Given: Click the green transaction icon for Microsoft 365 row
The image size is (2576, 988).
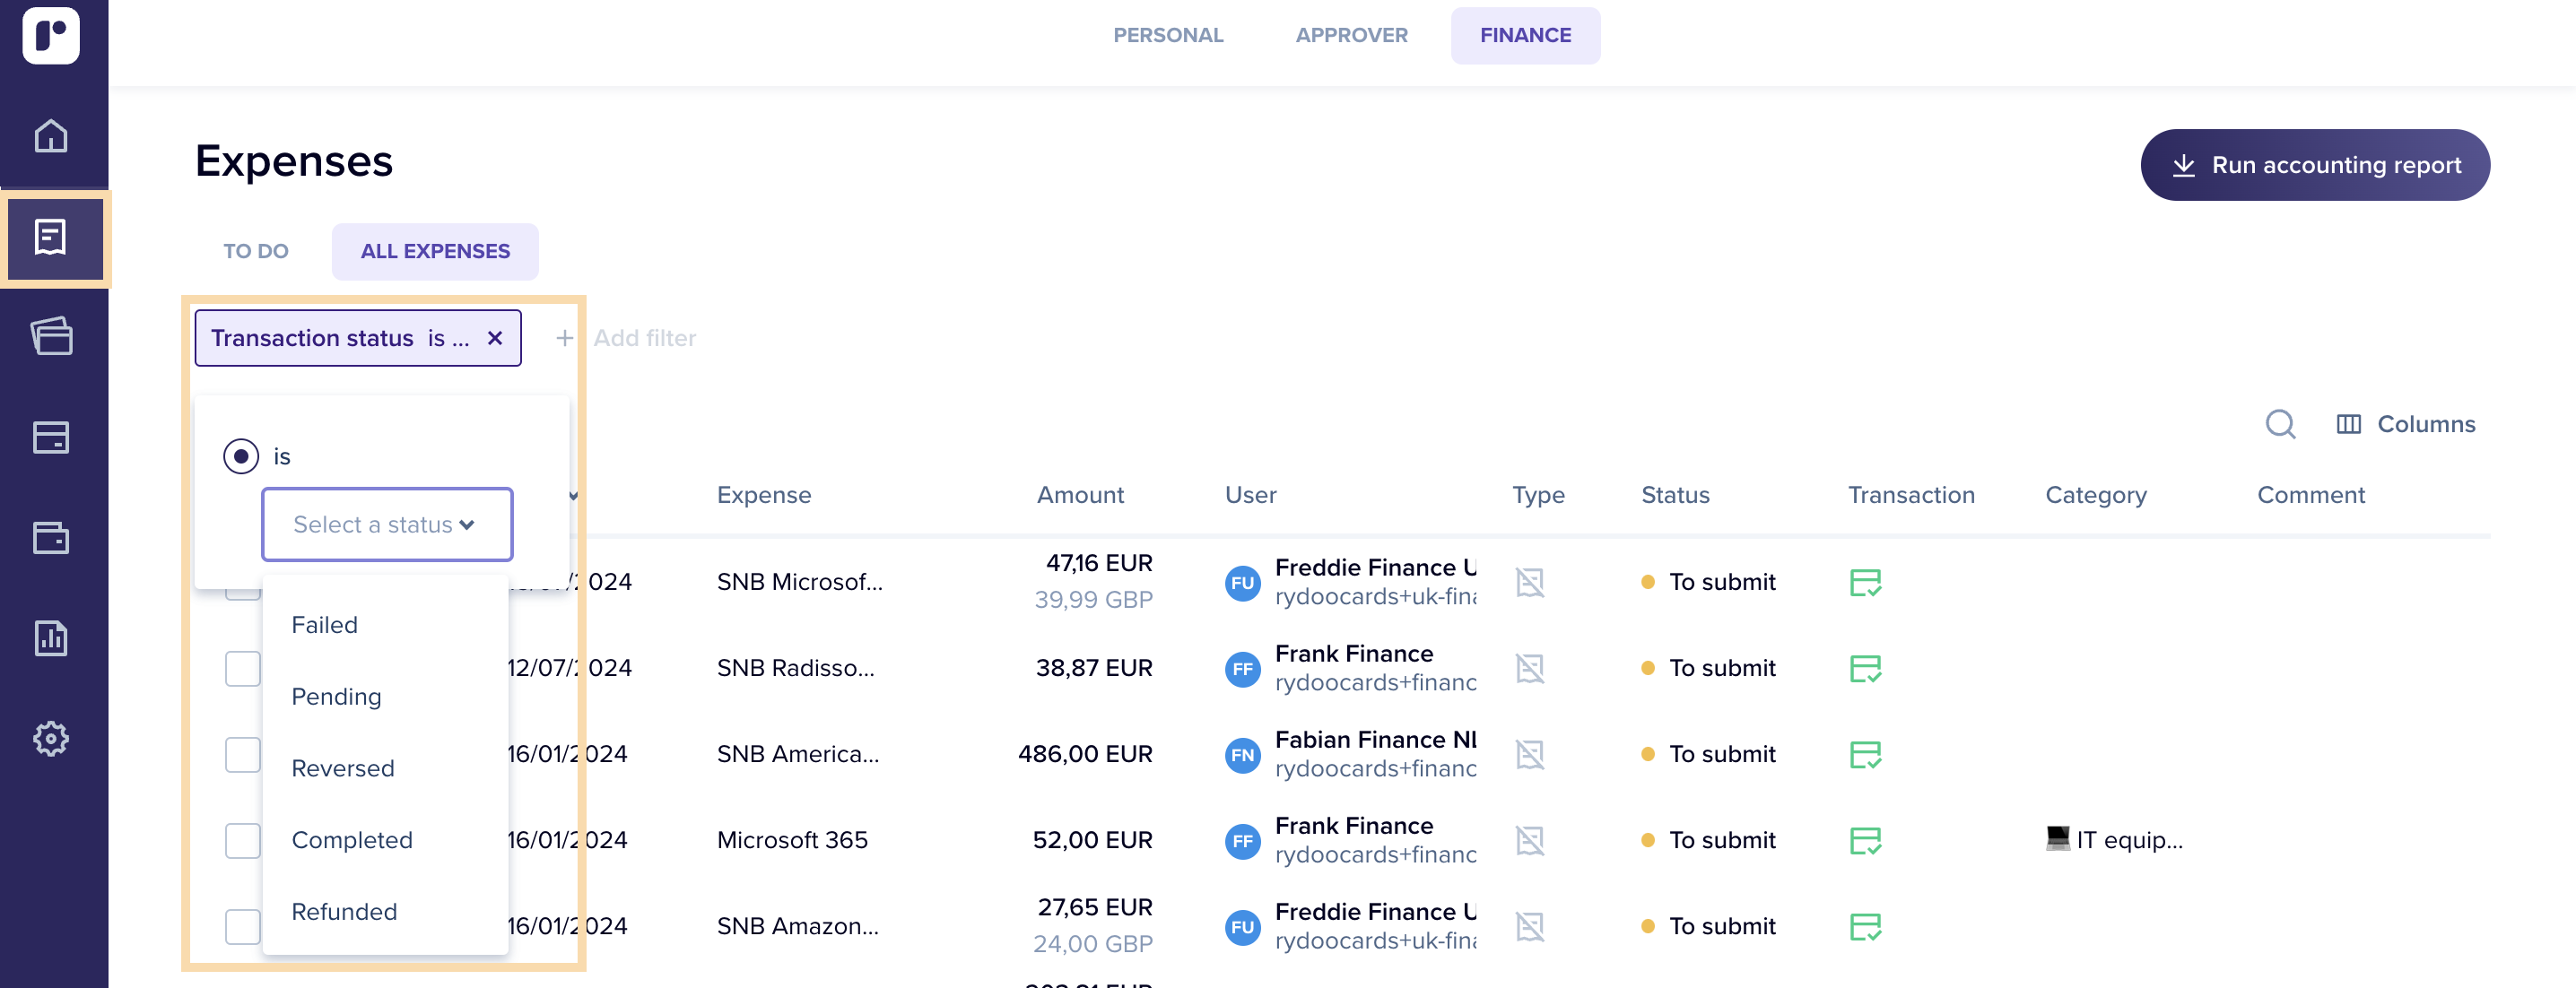Looking at the screenshot, I should 1866,840.
